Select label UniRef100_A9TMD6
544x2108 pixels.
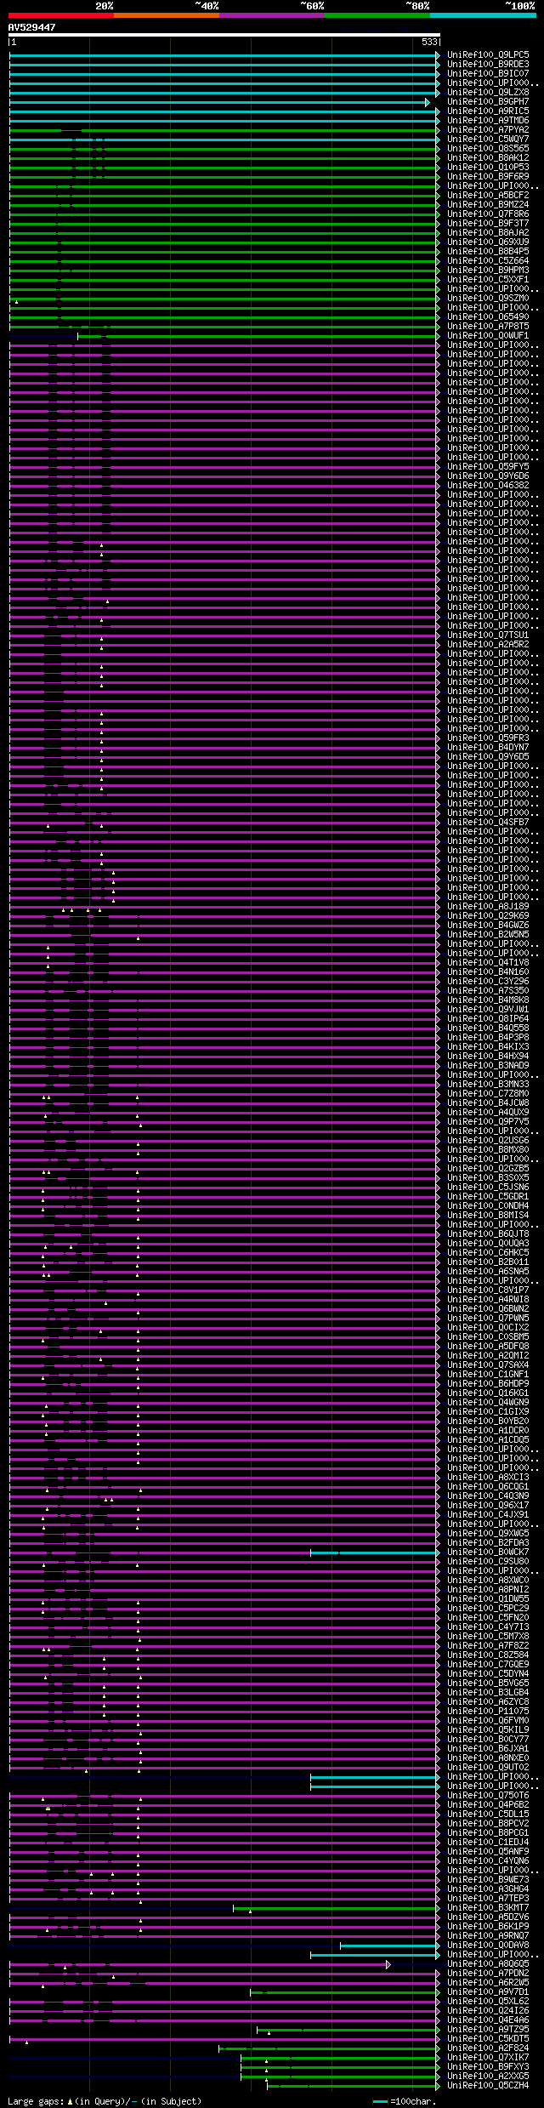(x=488, y=120)
